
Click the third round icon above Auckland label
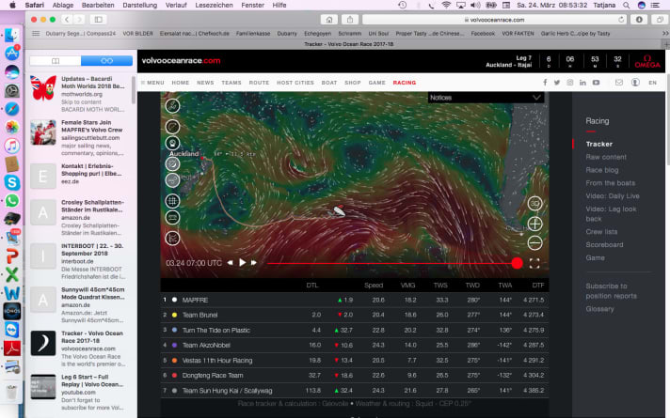coord(172,144)
